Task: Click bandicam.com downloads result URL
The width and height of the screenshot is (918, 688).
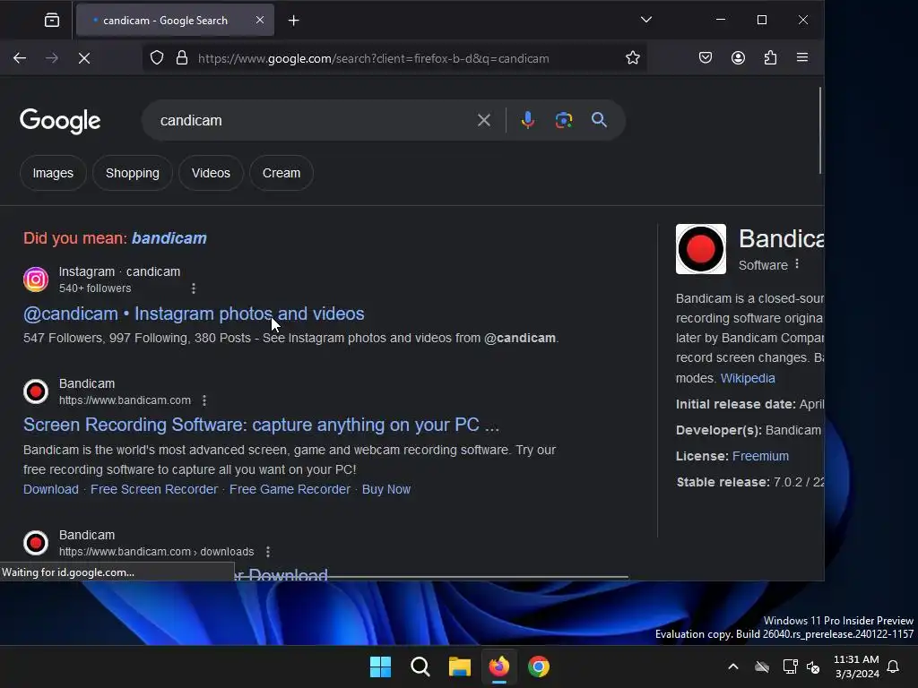Action: coord(156,552)
